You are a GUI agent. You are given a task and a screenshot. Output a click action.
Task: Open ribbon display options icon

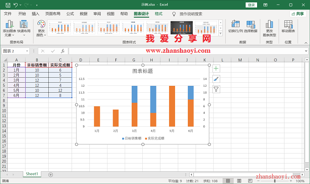[265, 5]
